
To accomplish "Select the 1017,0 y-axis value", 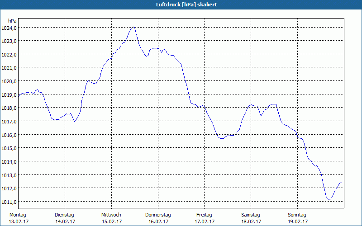I will 9,122.
